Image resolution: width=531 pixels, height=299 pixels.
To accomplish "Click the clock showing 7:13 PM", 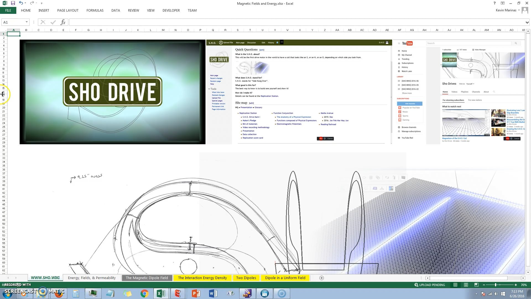I will pyautogui.click(x=517, y=293).
